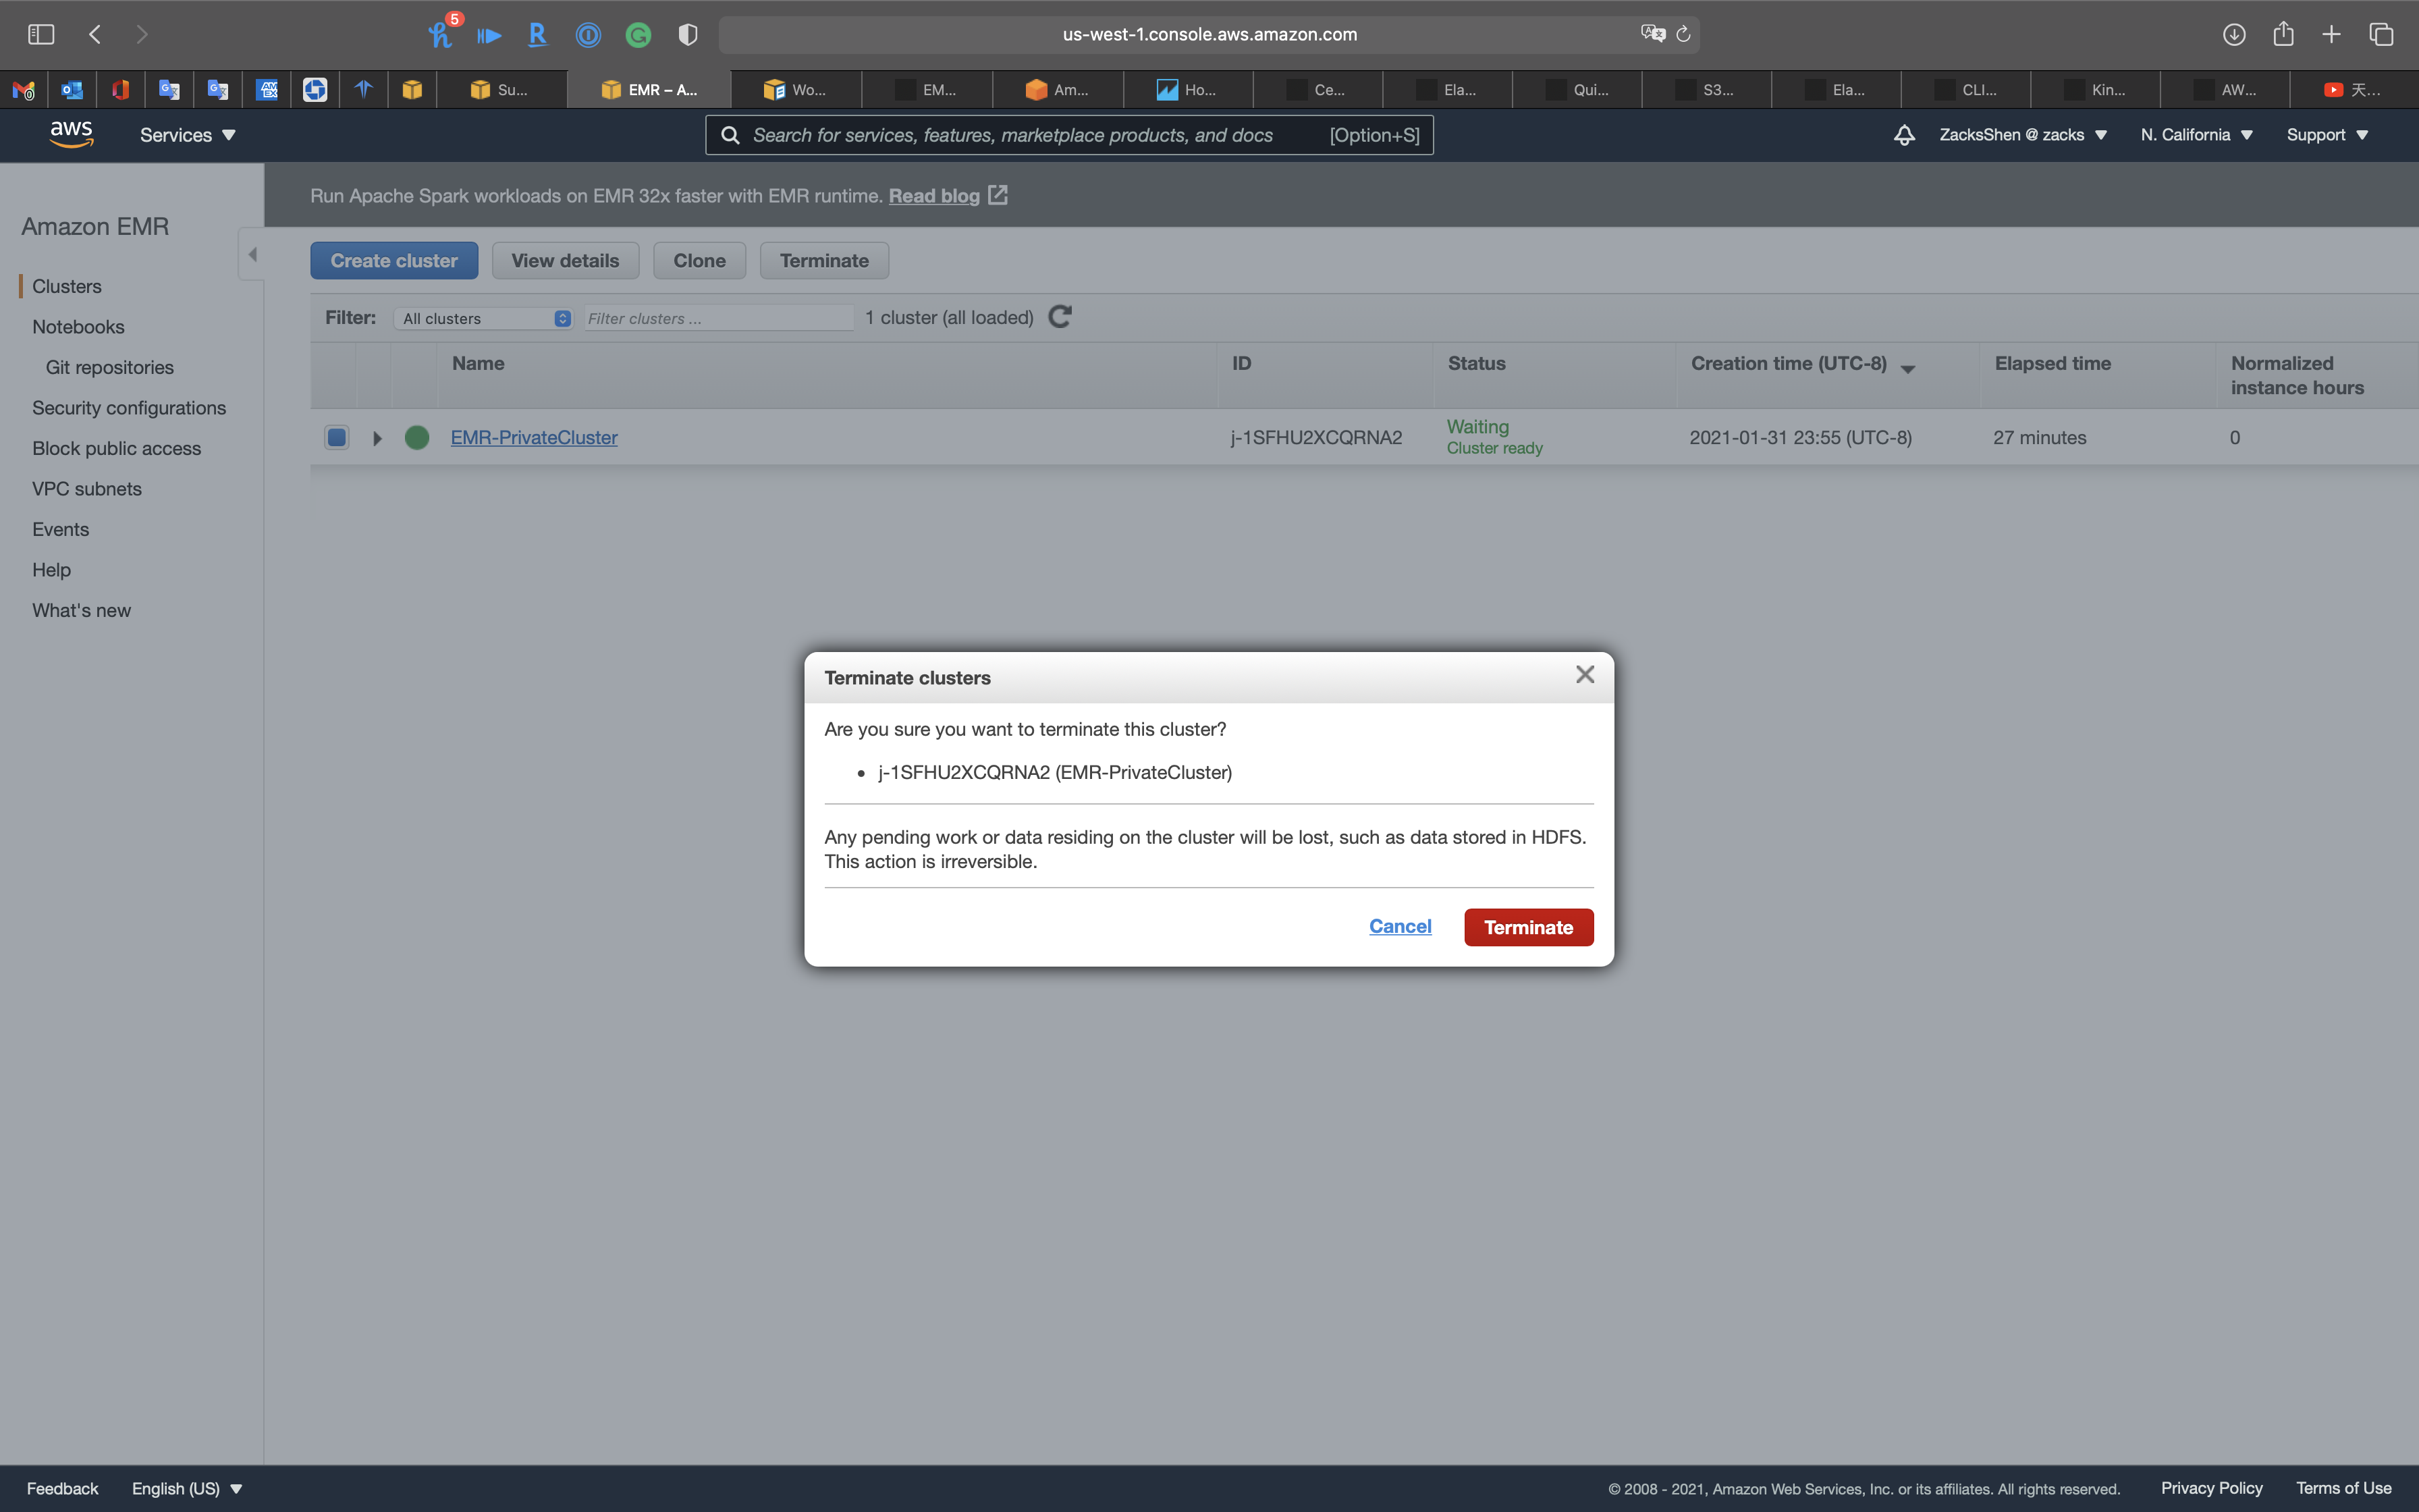This screenshot has width=2419, height=1512.
Task: Uncheck the EMR-PrivateCluster row checkbox
Action: (x=337, y=437)
